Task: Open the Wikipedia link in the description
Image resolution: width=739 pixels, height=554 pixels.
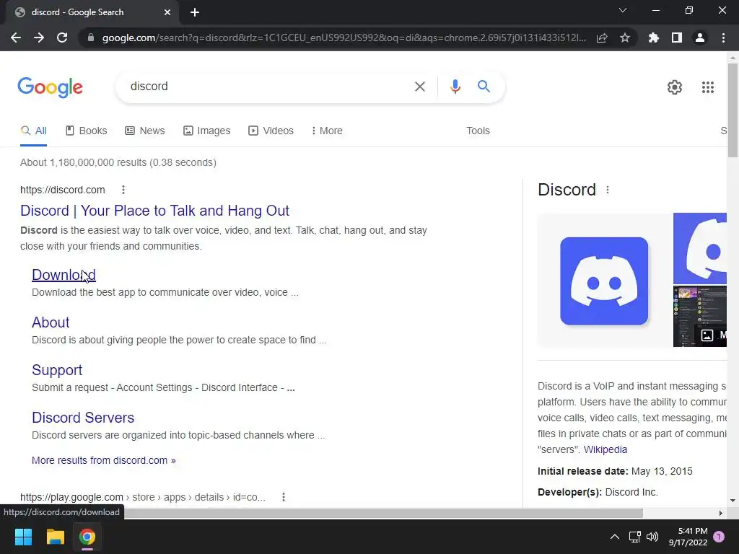Action: click(605, 449)
